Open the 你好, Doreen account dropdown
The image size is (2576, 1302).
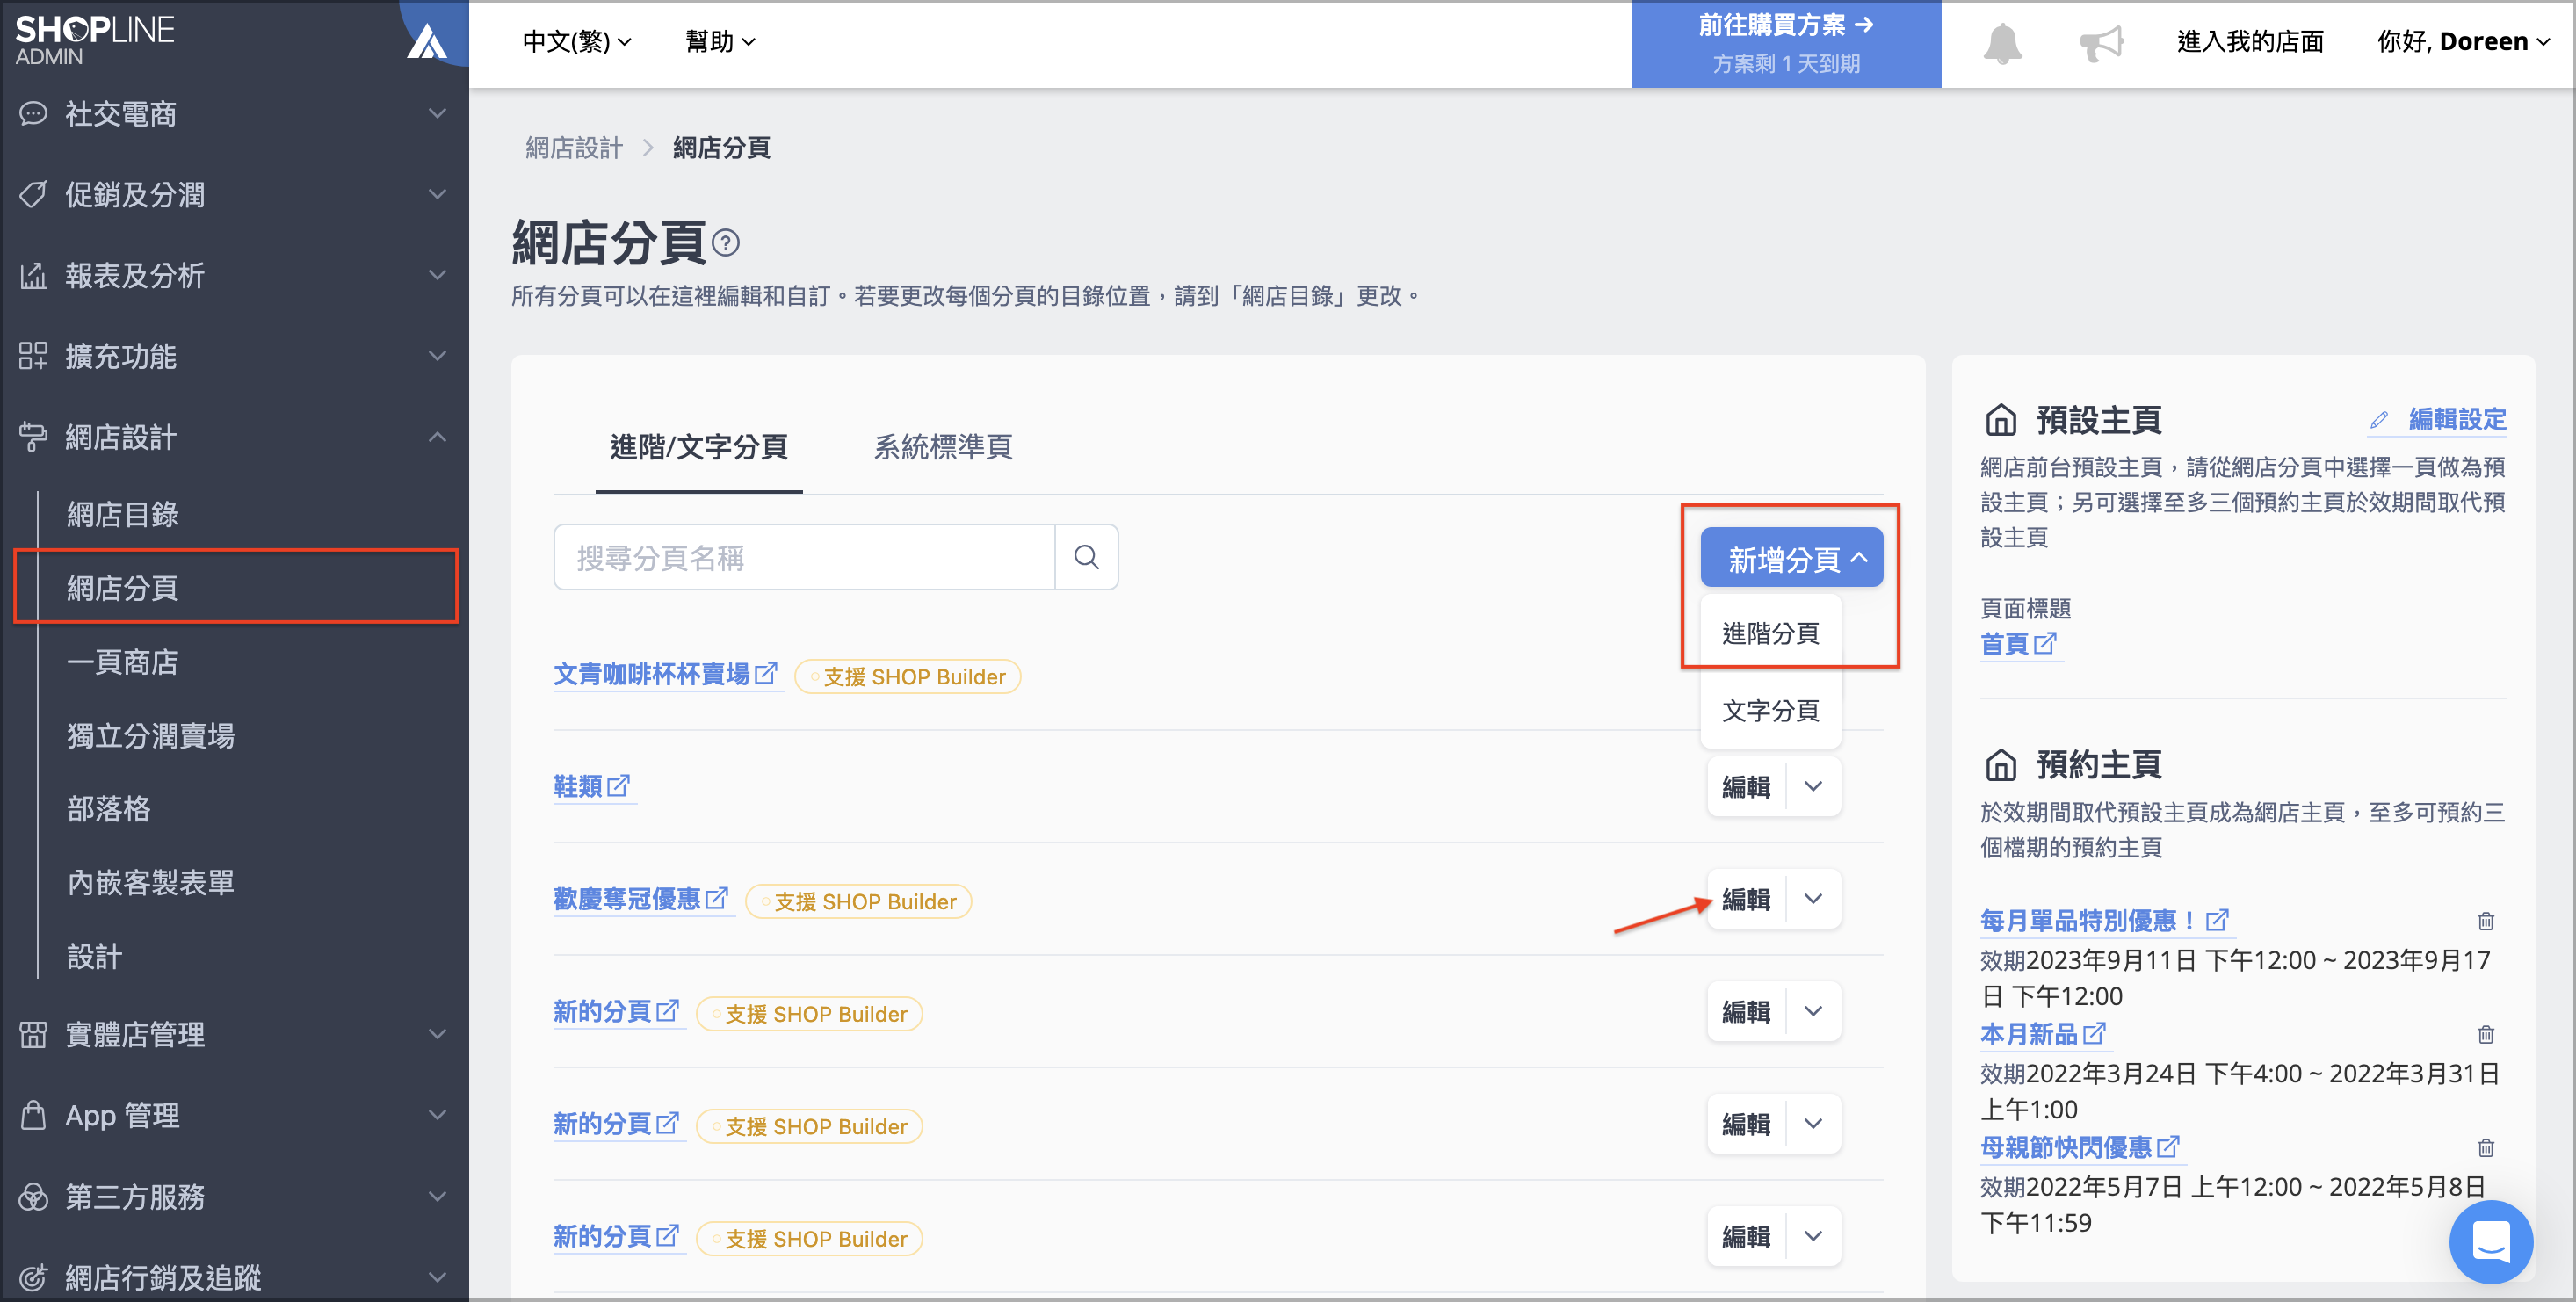tap(2463, 42)
